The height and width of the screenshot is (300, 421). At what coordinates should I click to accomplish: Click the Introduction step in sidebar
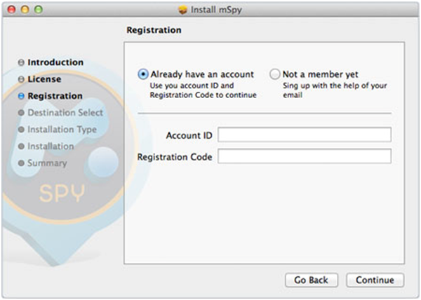click(55, 62)
